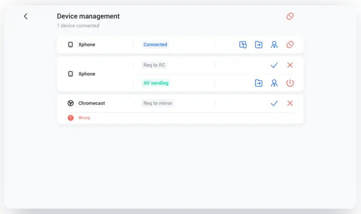Click the Connected status label
This screenshot has height=214, width=361.
[155, 44]
